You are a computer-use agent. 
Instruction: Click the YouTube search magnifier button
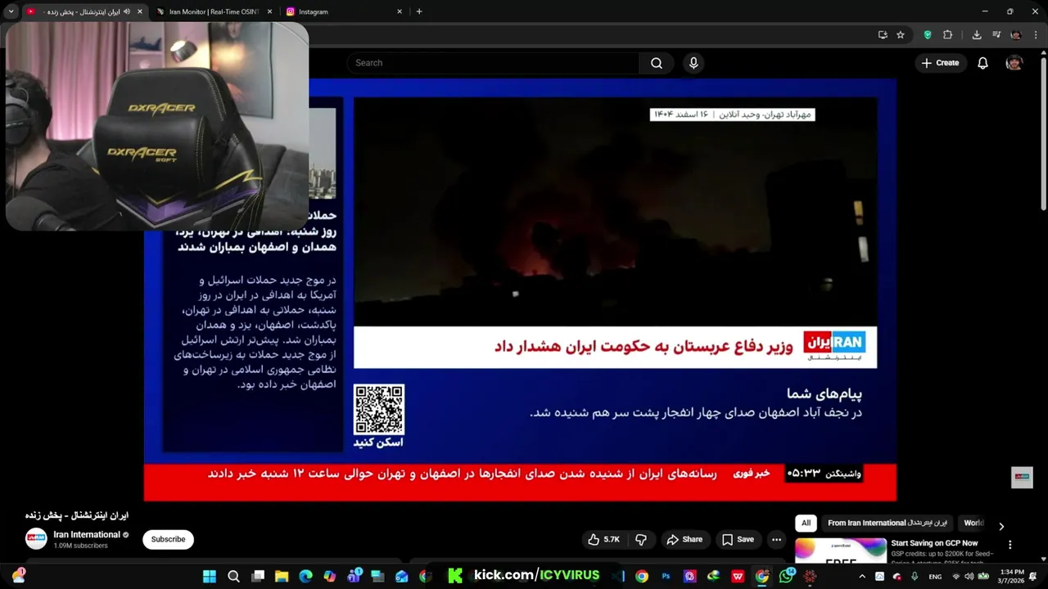coord(656,63)
